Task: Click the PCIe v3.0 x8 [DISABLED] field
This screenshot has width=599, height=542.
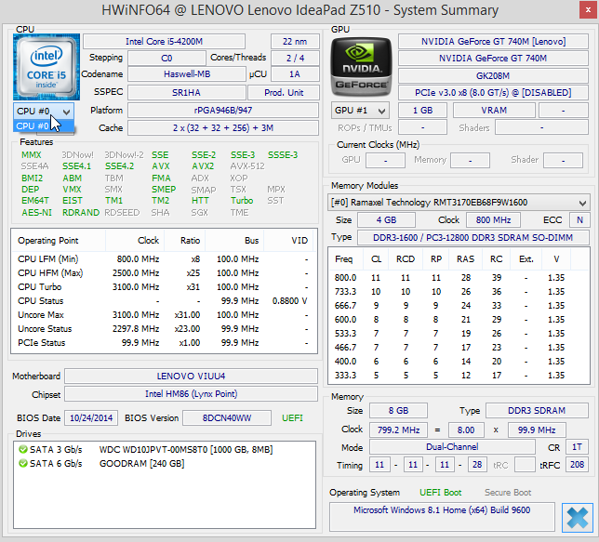Action: 493,92
